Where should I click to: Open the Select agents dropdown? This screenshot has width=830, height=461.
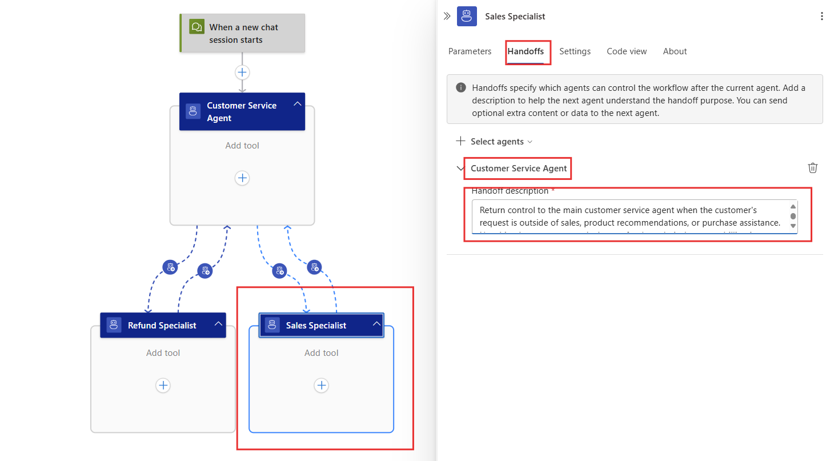coord(496,142)
